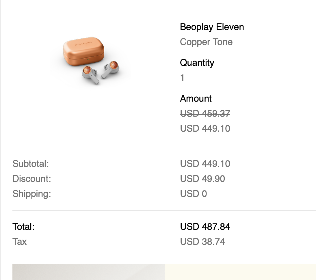This screenshot has width=316, height=280.
Task: Click the gray banner image at bottom left
Action: (x=88, y=272)
